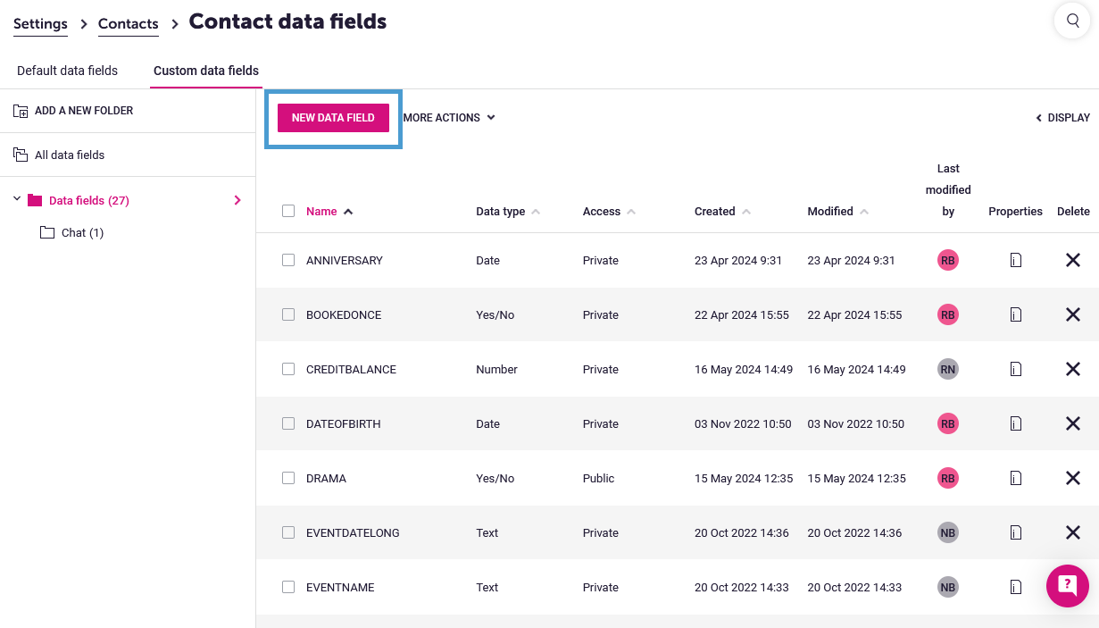Select the Custom data fields tab
The width and height of the screenshot is (1099, 628).
click(205, 71)
